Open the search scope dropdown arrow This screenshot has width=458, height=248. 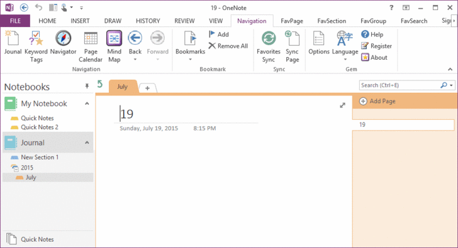tap(451, 85)
